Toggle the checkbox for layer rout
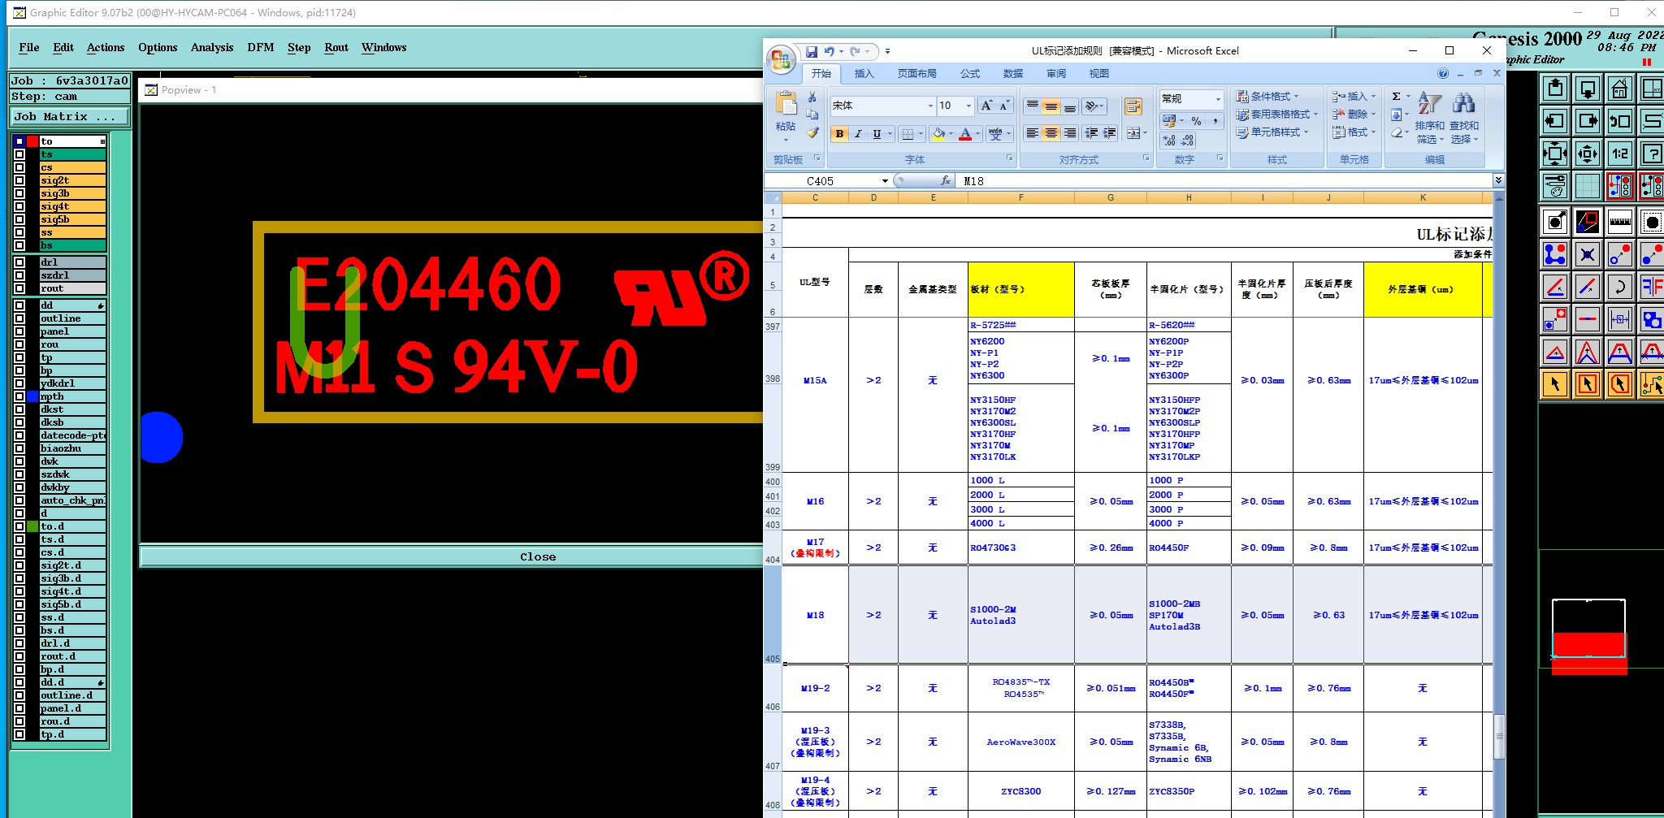Viewport: 1664px width, 818px height. tap(19, 288)
